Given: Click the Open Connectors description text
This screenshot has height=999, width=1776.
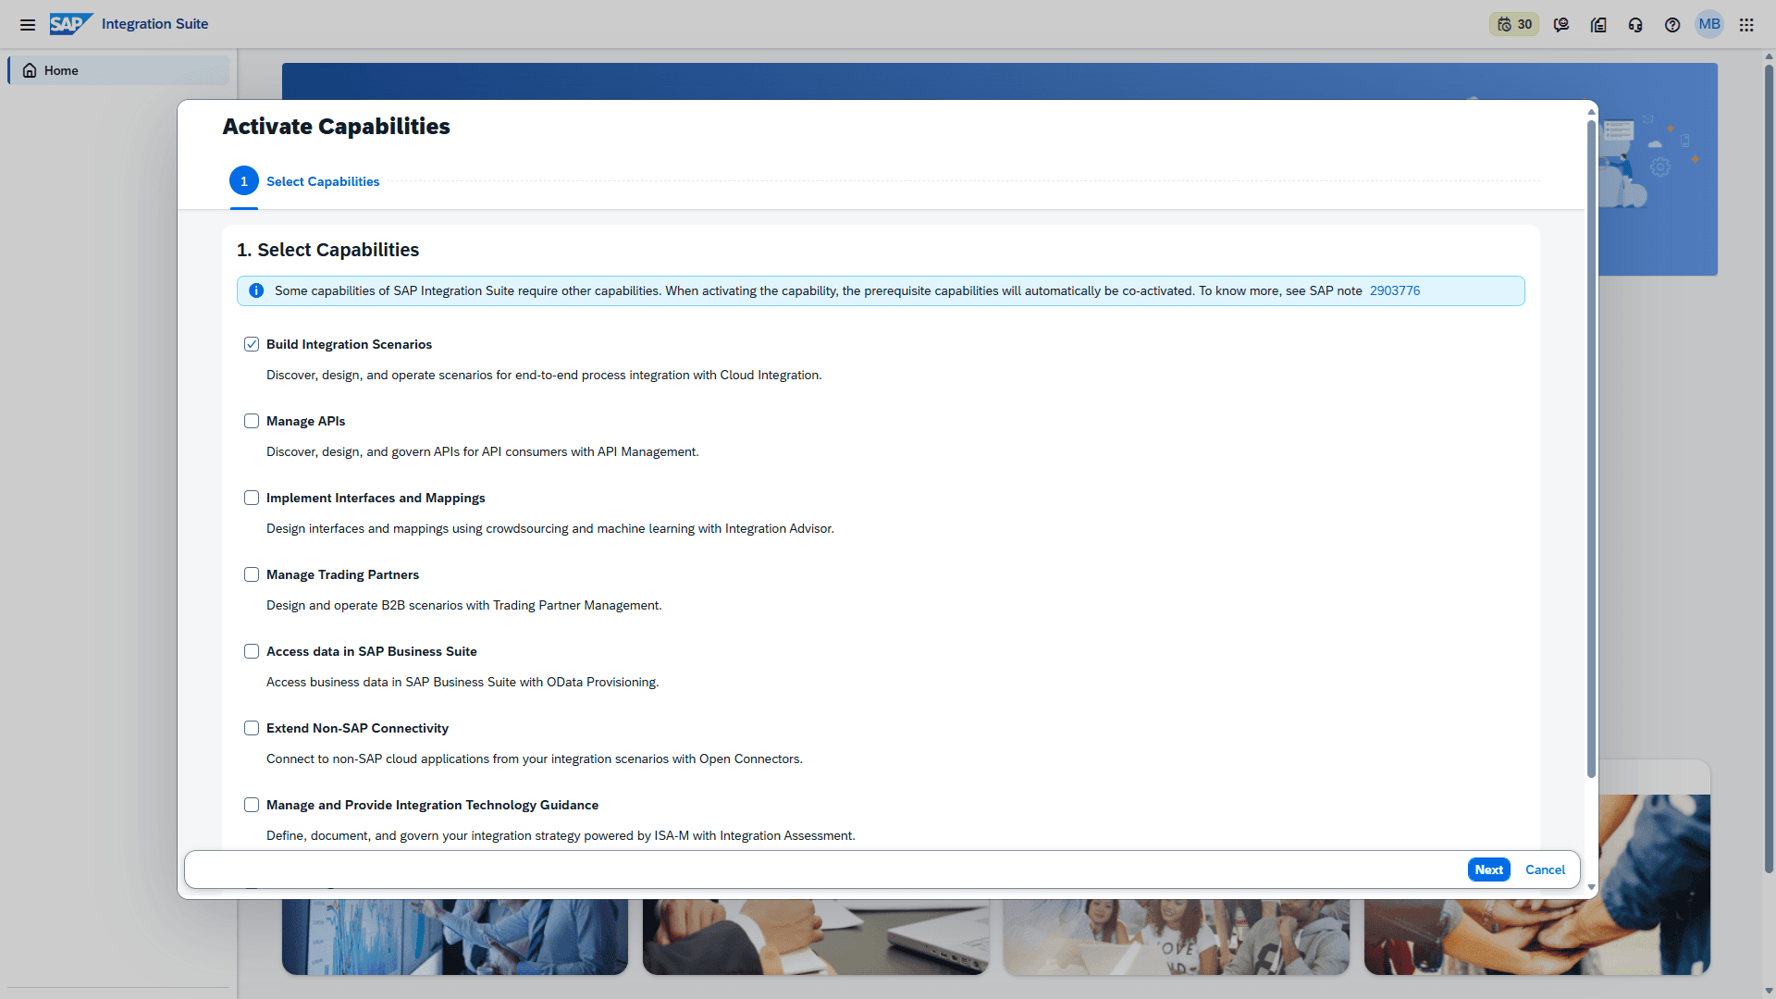Looking at the screenshot, I should point(535,758).
